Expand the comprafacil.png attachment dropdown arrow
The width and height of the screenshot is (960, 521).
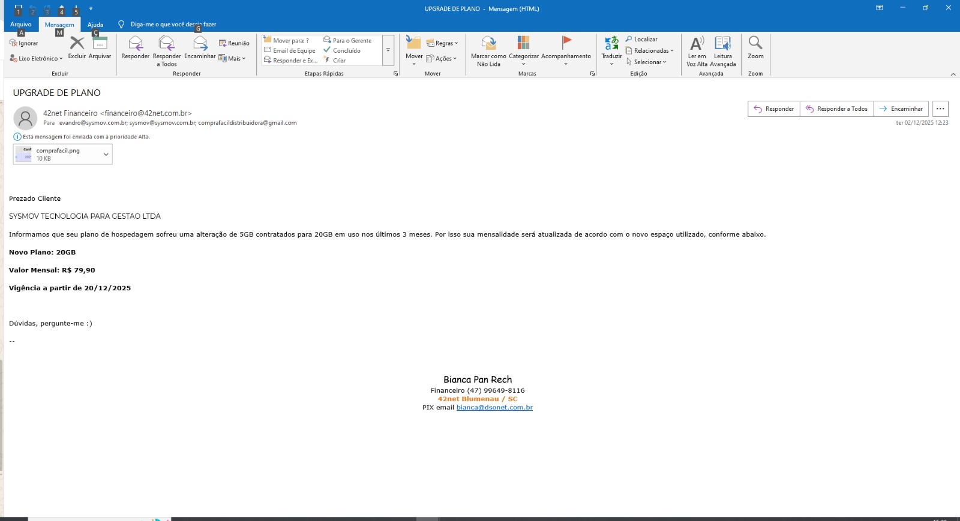pos(106,155)
